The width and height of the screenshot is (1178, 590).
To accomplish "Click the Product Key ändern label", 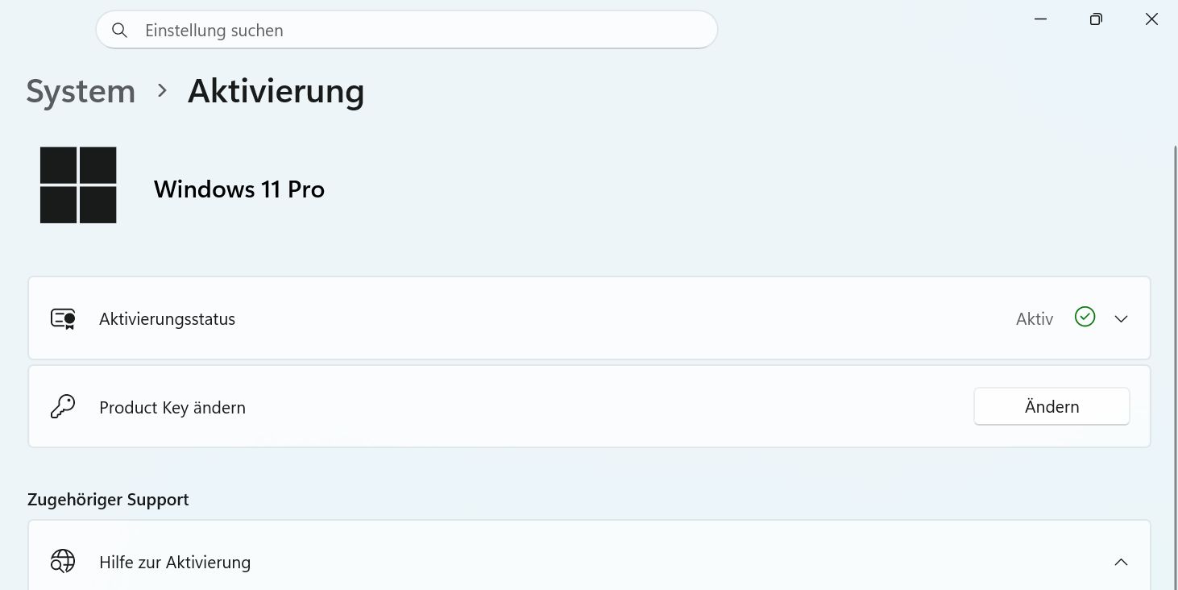I will [x=172, y=408].
